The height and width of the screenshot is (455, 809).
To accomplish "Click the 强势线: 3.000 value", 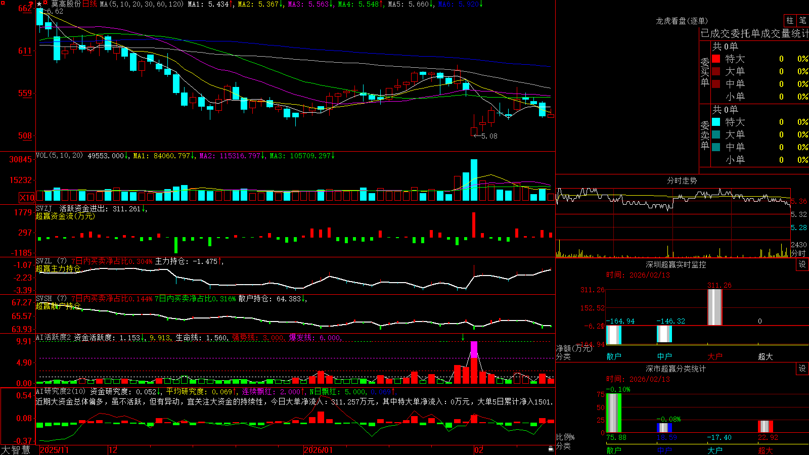I will tap(258, 338).
